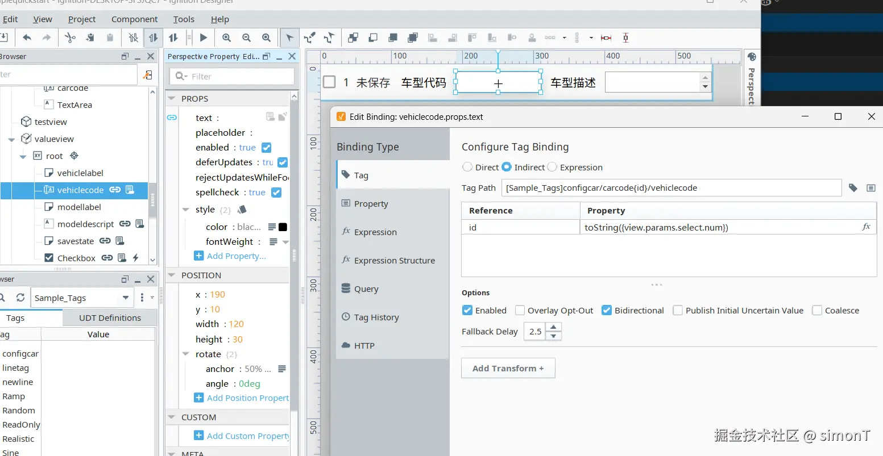The width and height of the screenshot is (883, 456).
Task: Click Add Custom Property link
Action: pyautogui.click(x=242, y=436)
